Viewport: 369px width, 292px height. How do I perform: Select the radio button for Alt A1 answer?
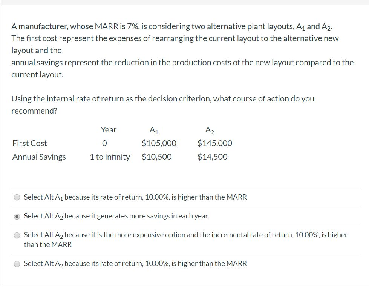click(x=16, y=197)
